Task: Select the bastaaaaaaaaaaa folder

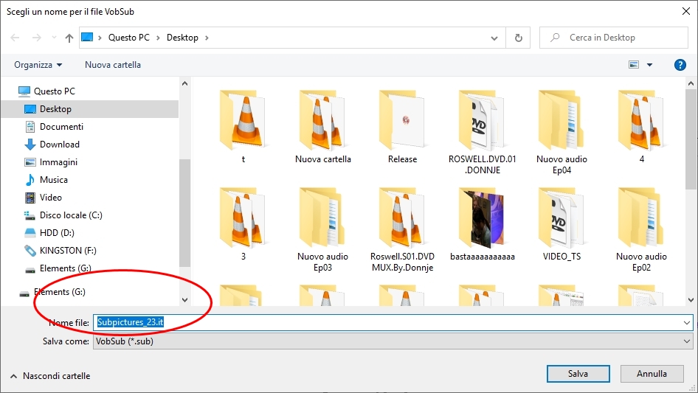Action: (x=482, y=224)
